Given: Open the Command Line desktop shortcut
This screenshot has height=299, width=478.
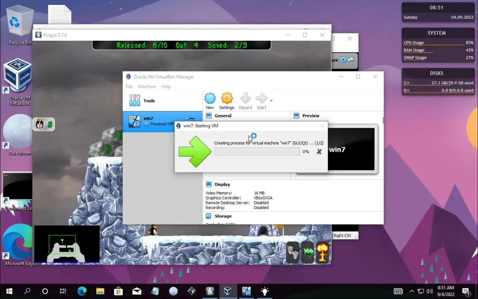Looking at the screenshot, I should point(18,191).
